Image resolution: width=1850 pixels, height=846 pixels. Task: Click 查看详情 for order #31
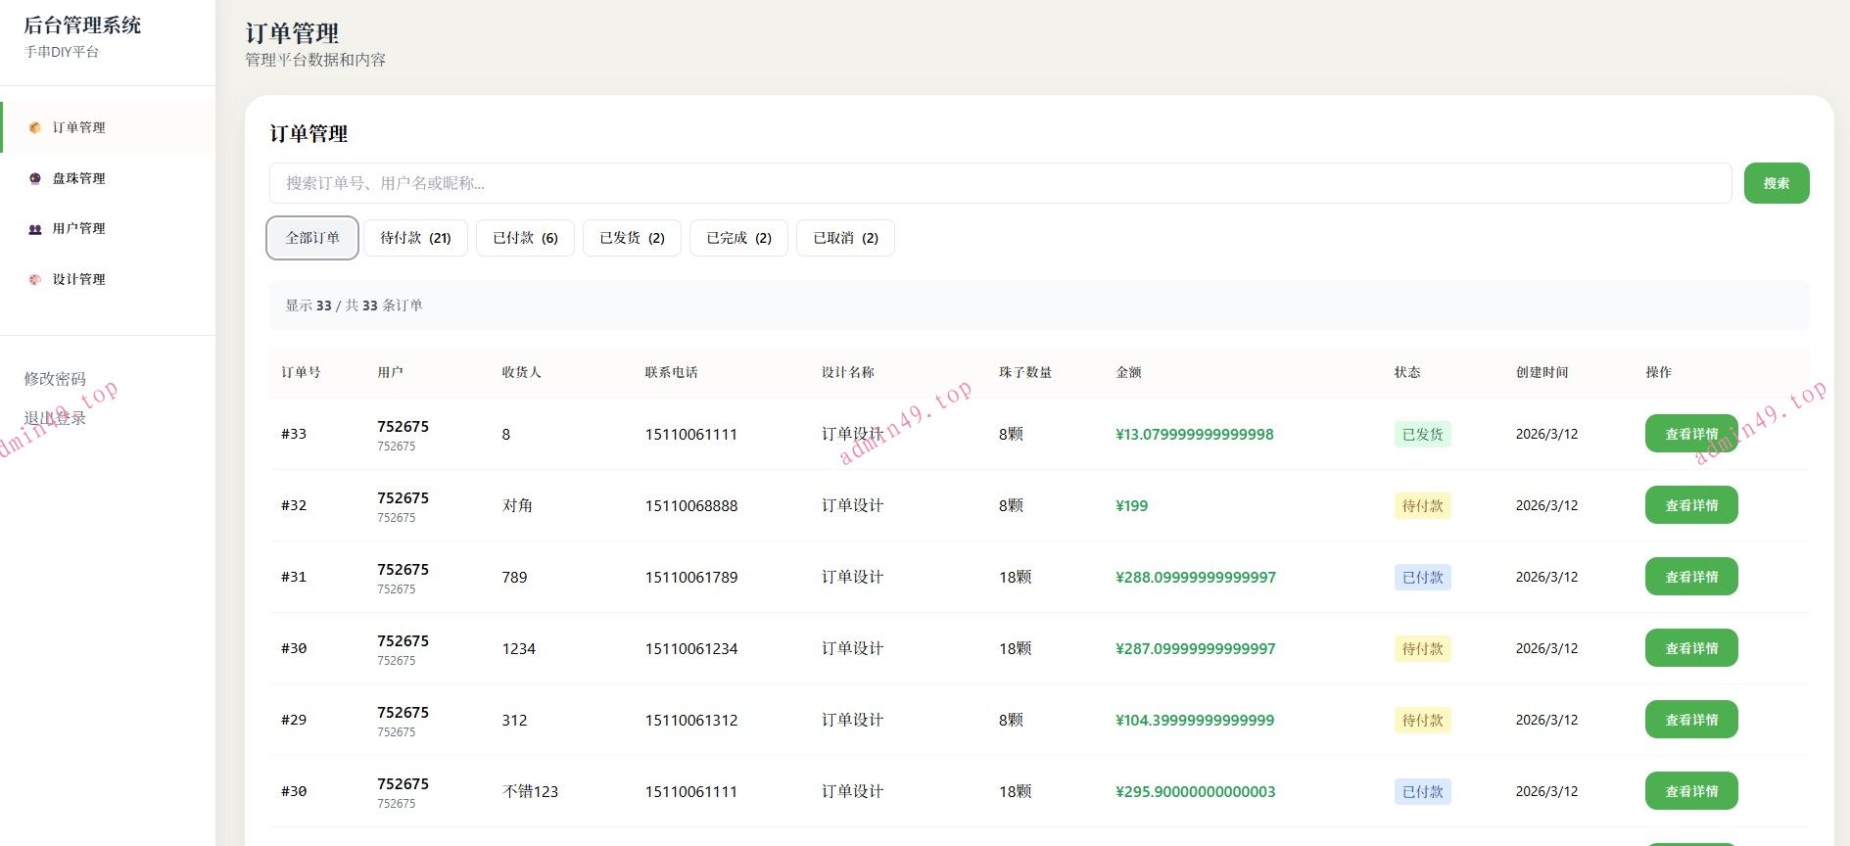point(1690,577)
